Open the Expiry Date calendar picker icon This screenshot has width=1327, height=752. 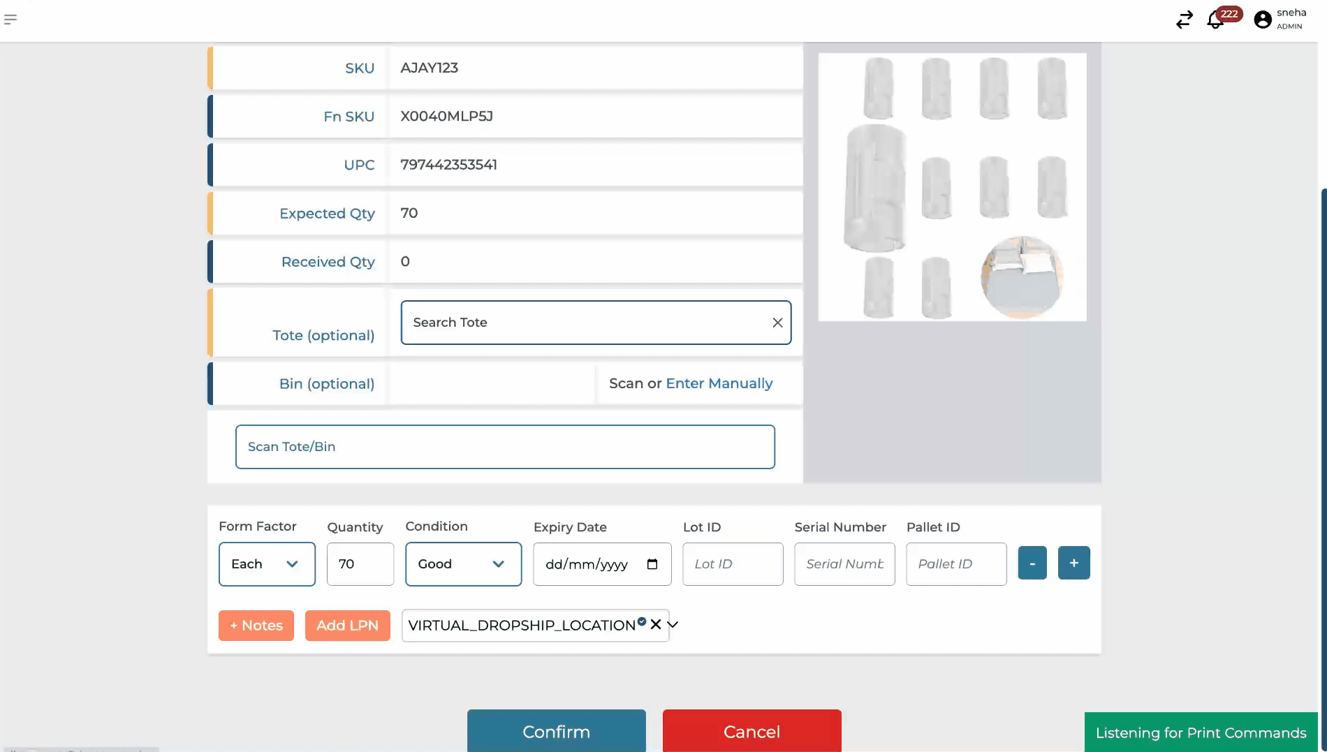pyautogui.click(x=652, y=564)
